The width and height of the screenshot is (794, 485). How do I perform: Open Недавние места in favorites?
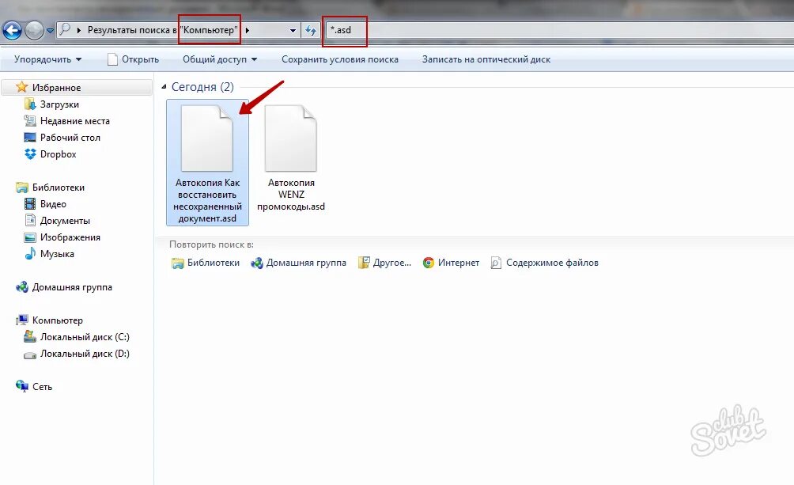(75, 121)
